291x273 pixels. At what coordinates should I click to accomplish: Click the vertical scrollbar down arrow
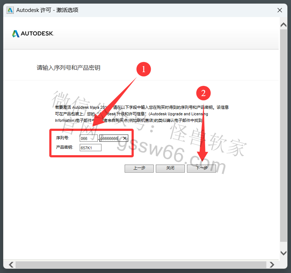[284, 253]
